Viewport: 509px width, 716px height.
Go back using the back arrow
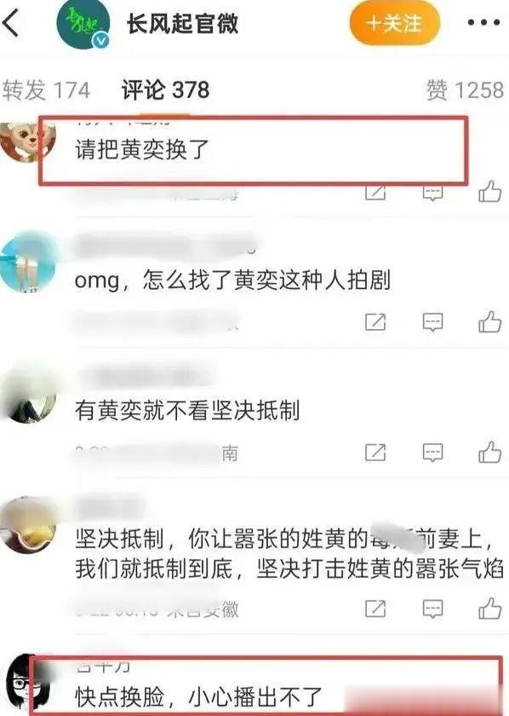12,24
